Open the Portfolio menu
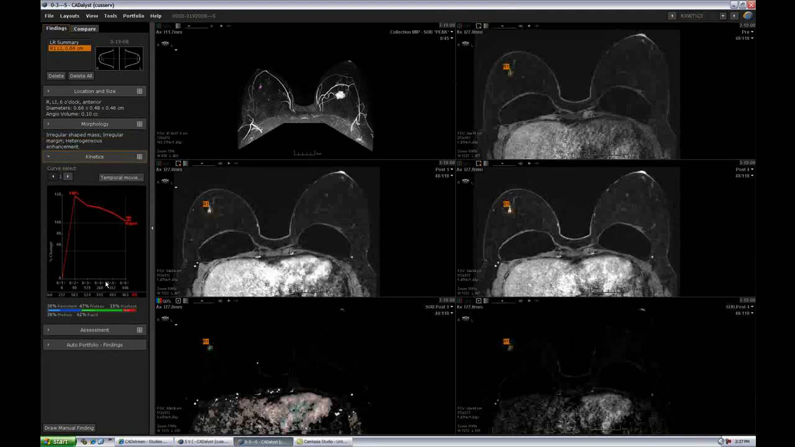795x447 pixels. pyautogui.click(x=134, y=16)
